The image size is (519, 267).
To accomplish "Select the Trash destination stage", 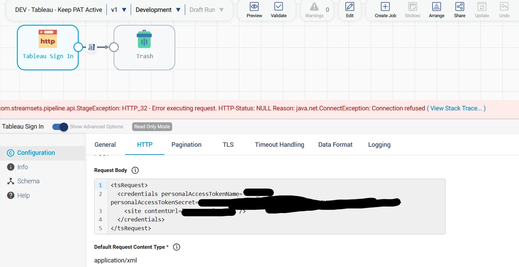I will pyautogui.click(x=144, y=48).
